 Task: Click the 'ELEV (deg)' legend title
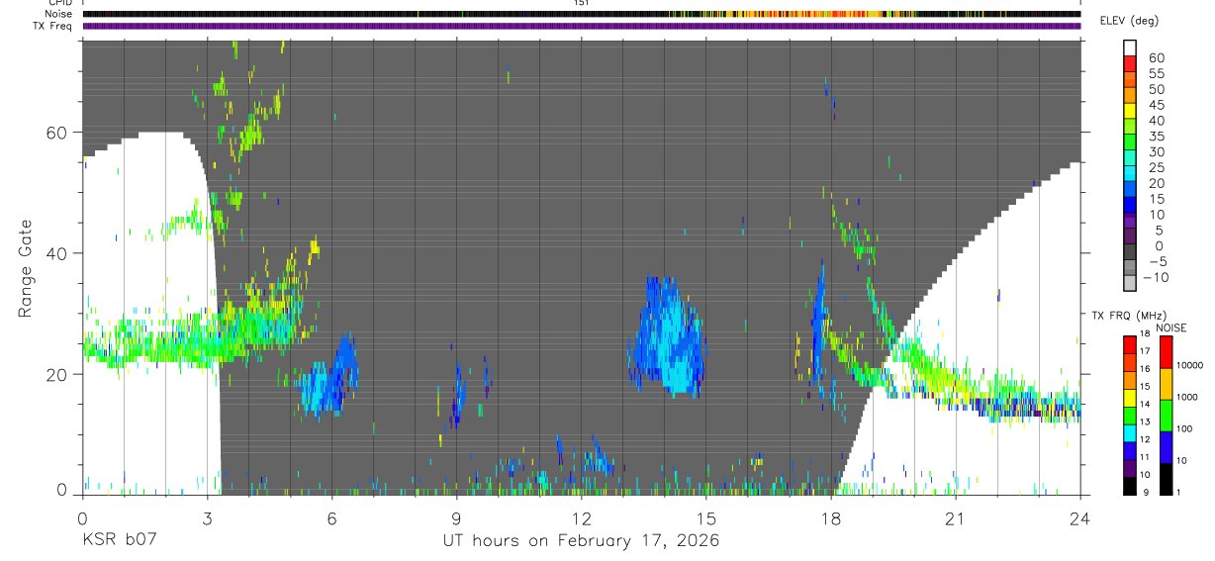click(1130, 21)
